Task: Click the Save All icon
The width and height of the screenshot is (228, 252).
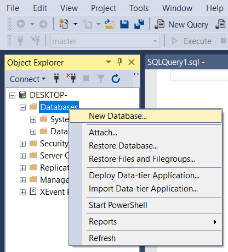Action: pos(139,24)
